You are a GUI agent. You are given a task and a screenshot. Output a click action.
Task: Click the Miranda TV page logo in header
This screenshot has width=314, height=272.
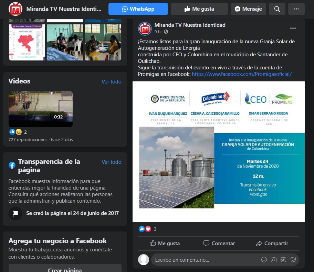(15, 9)
